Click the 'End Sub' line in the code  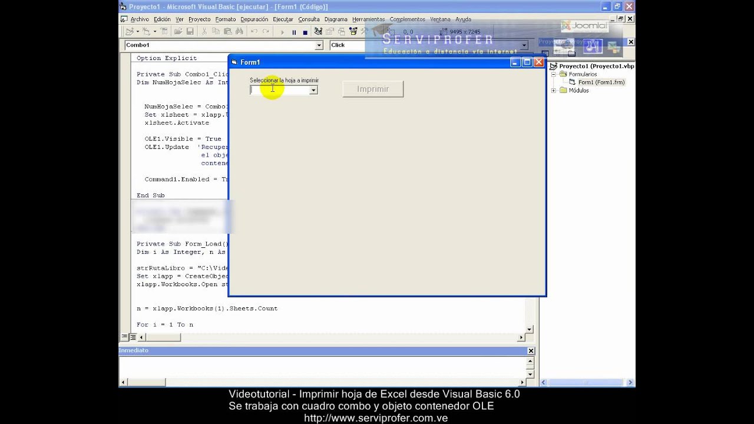(x=151, y=196)
